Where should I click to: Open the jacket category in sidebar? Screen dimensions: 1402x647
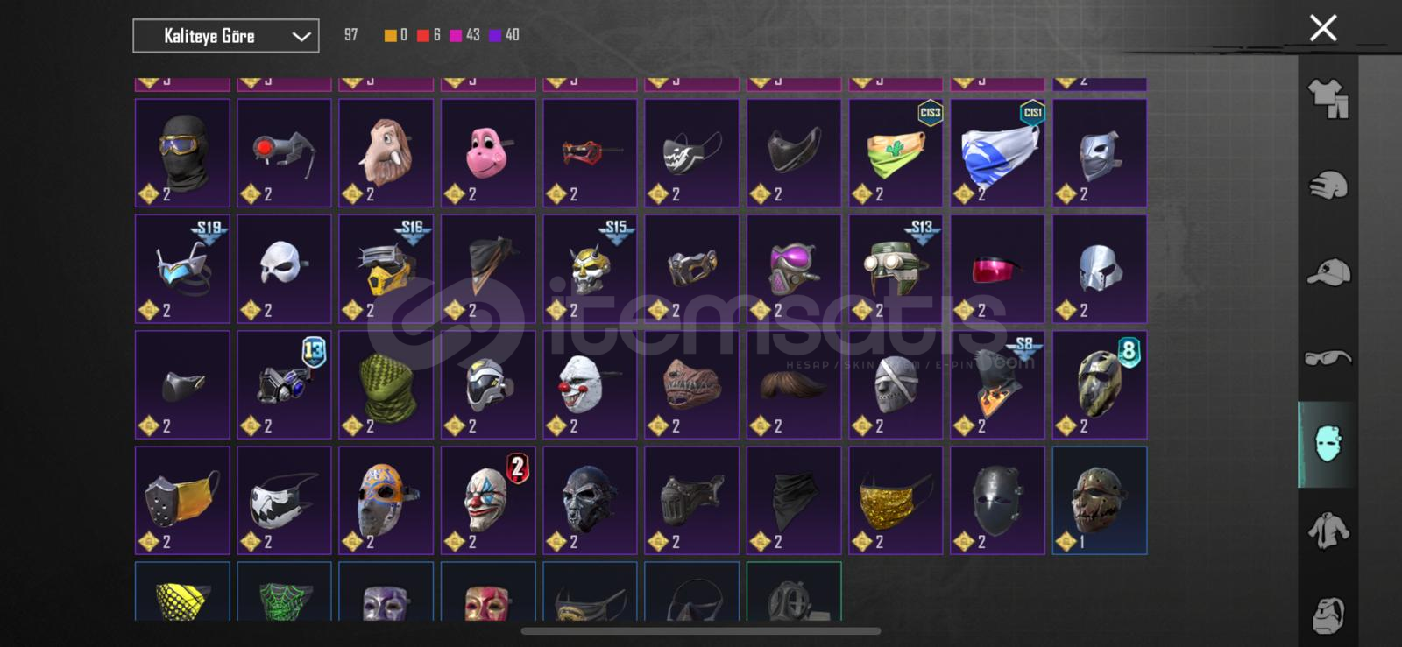(x=1328, y=531)
